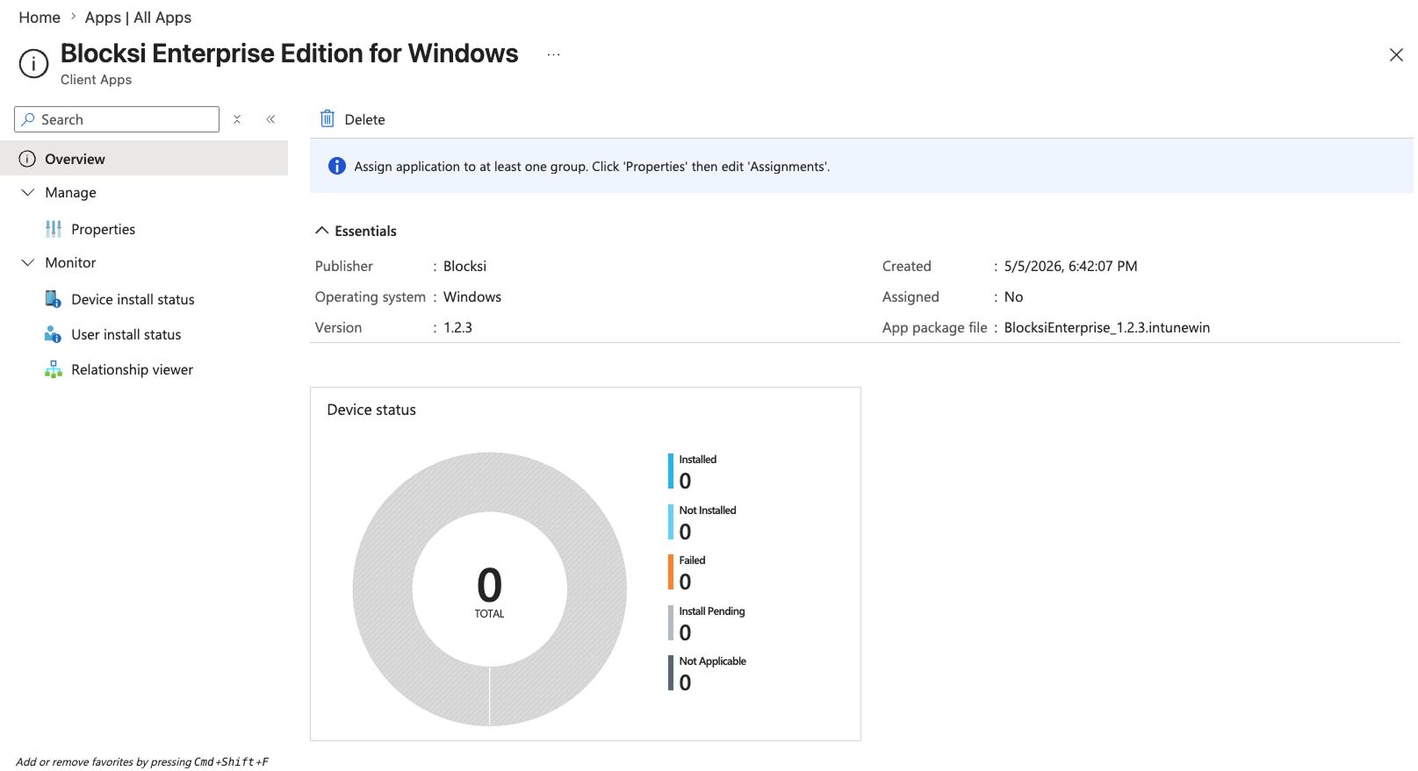Click the version value 1.2.3
1418x771 pixels.
point(457,327)
